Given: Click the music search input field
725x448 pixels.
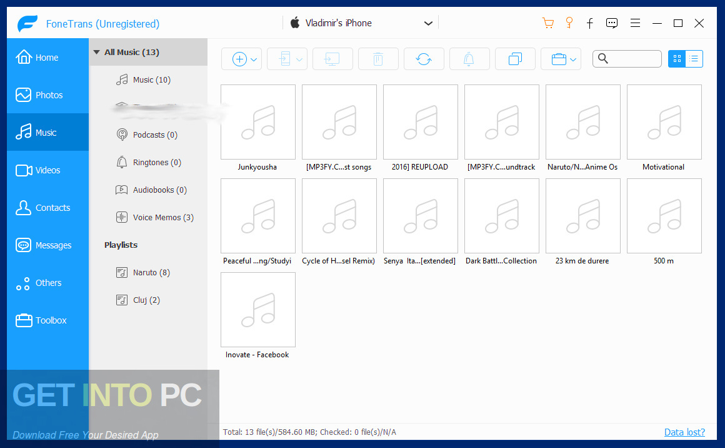Looking at the screenshot, I should coord(627,59).
